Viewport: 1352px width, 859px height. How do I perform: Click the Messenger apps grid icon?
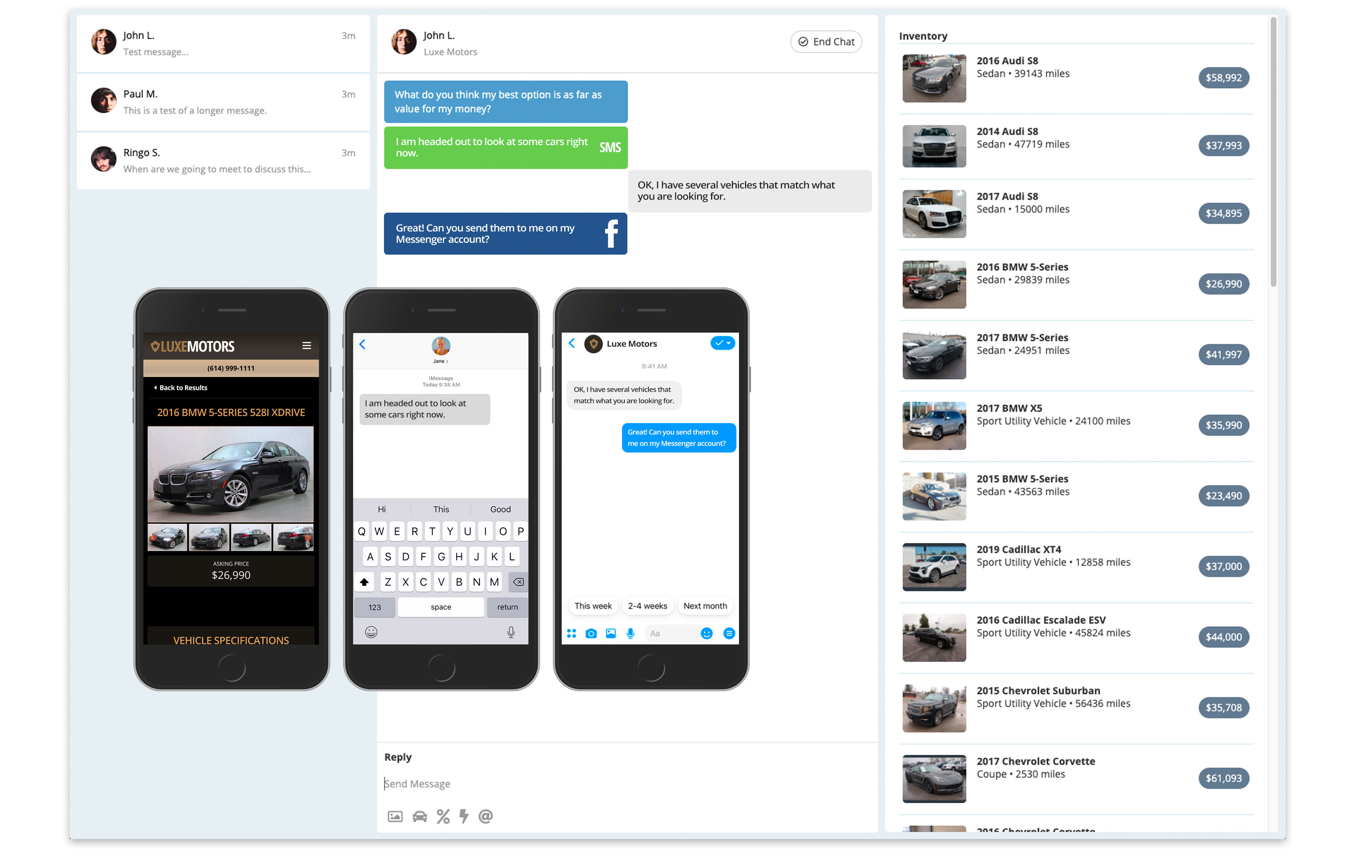pyautogui.click(x=572, y=634)
